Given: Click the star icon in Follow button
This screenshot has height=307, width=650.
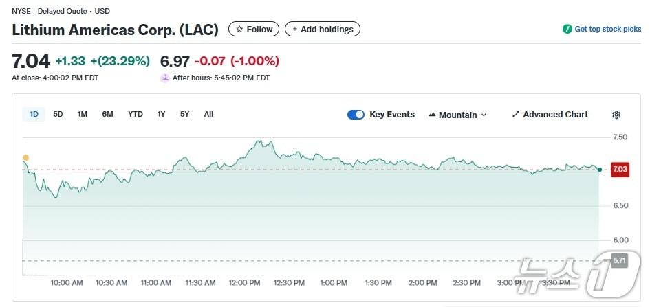Looking at the screenshot, I should 239,30.
